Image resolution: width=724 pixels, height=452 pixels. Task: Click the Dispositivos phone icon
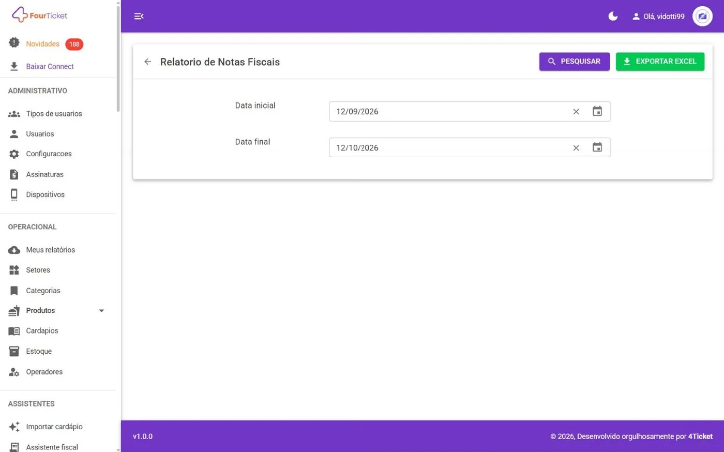[x=14, y=194]
